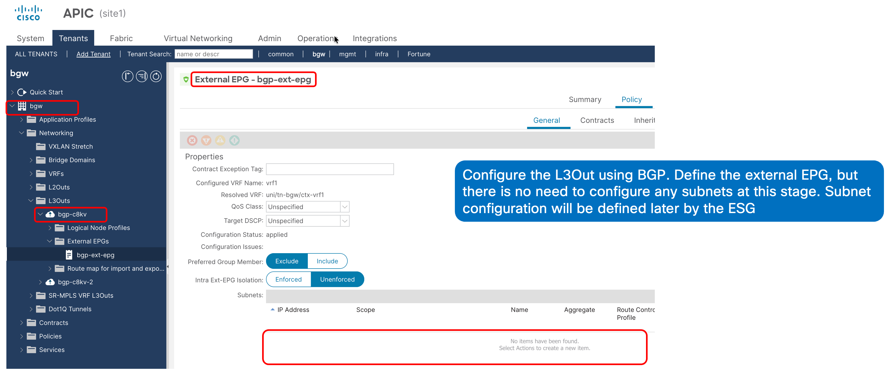This screenshot has height=371, width=889.
Task: Click the red critical faults icon
Action: point(192,140)
